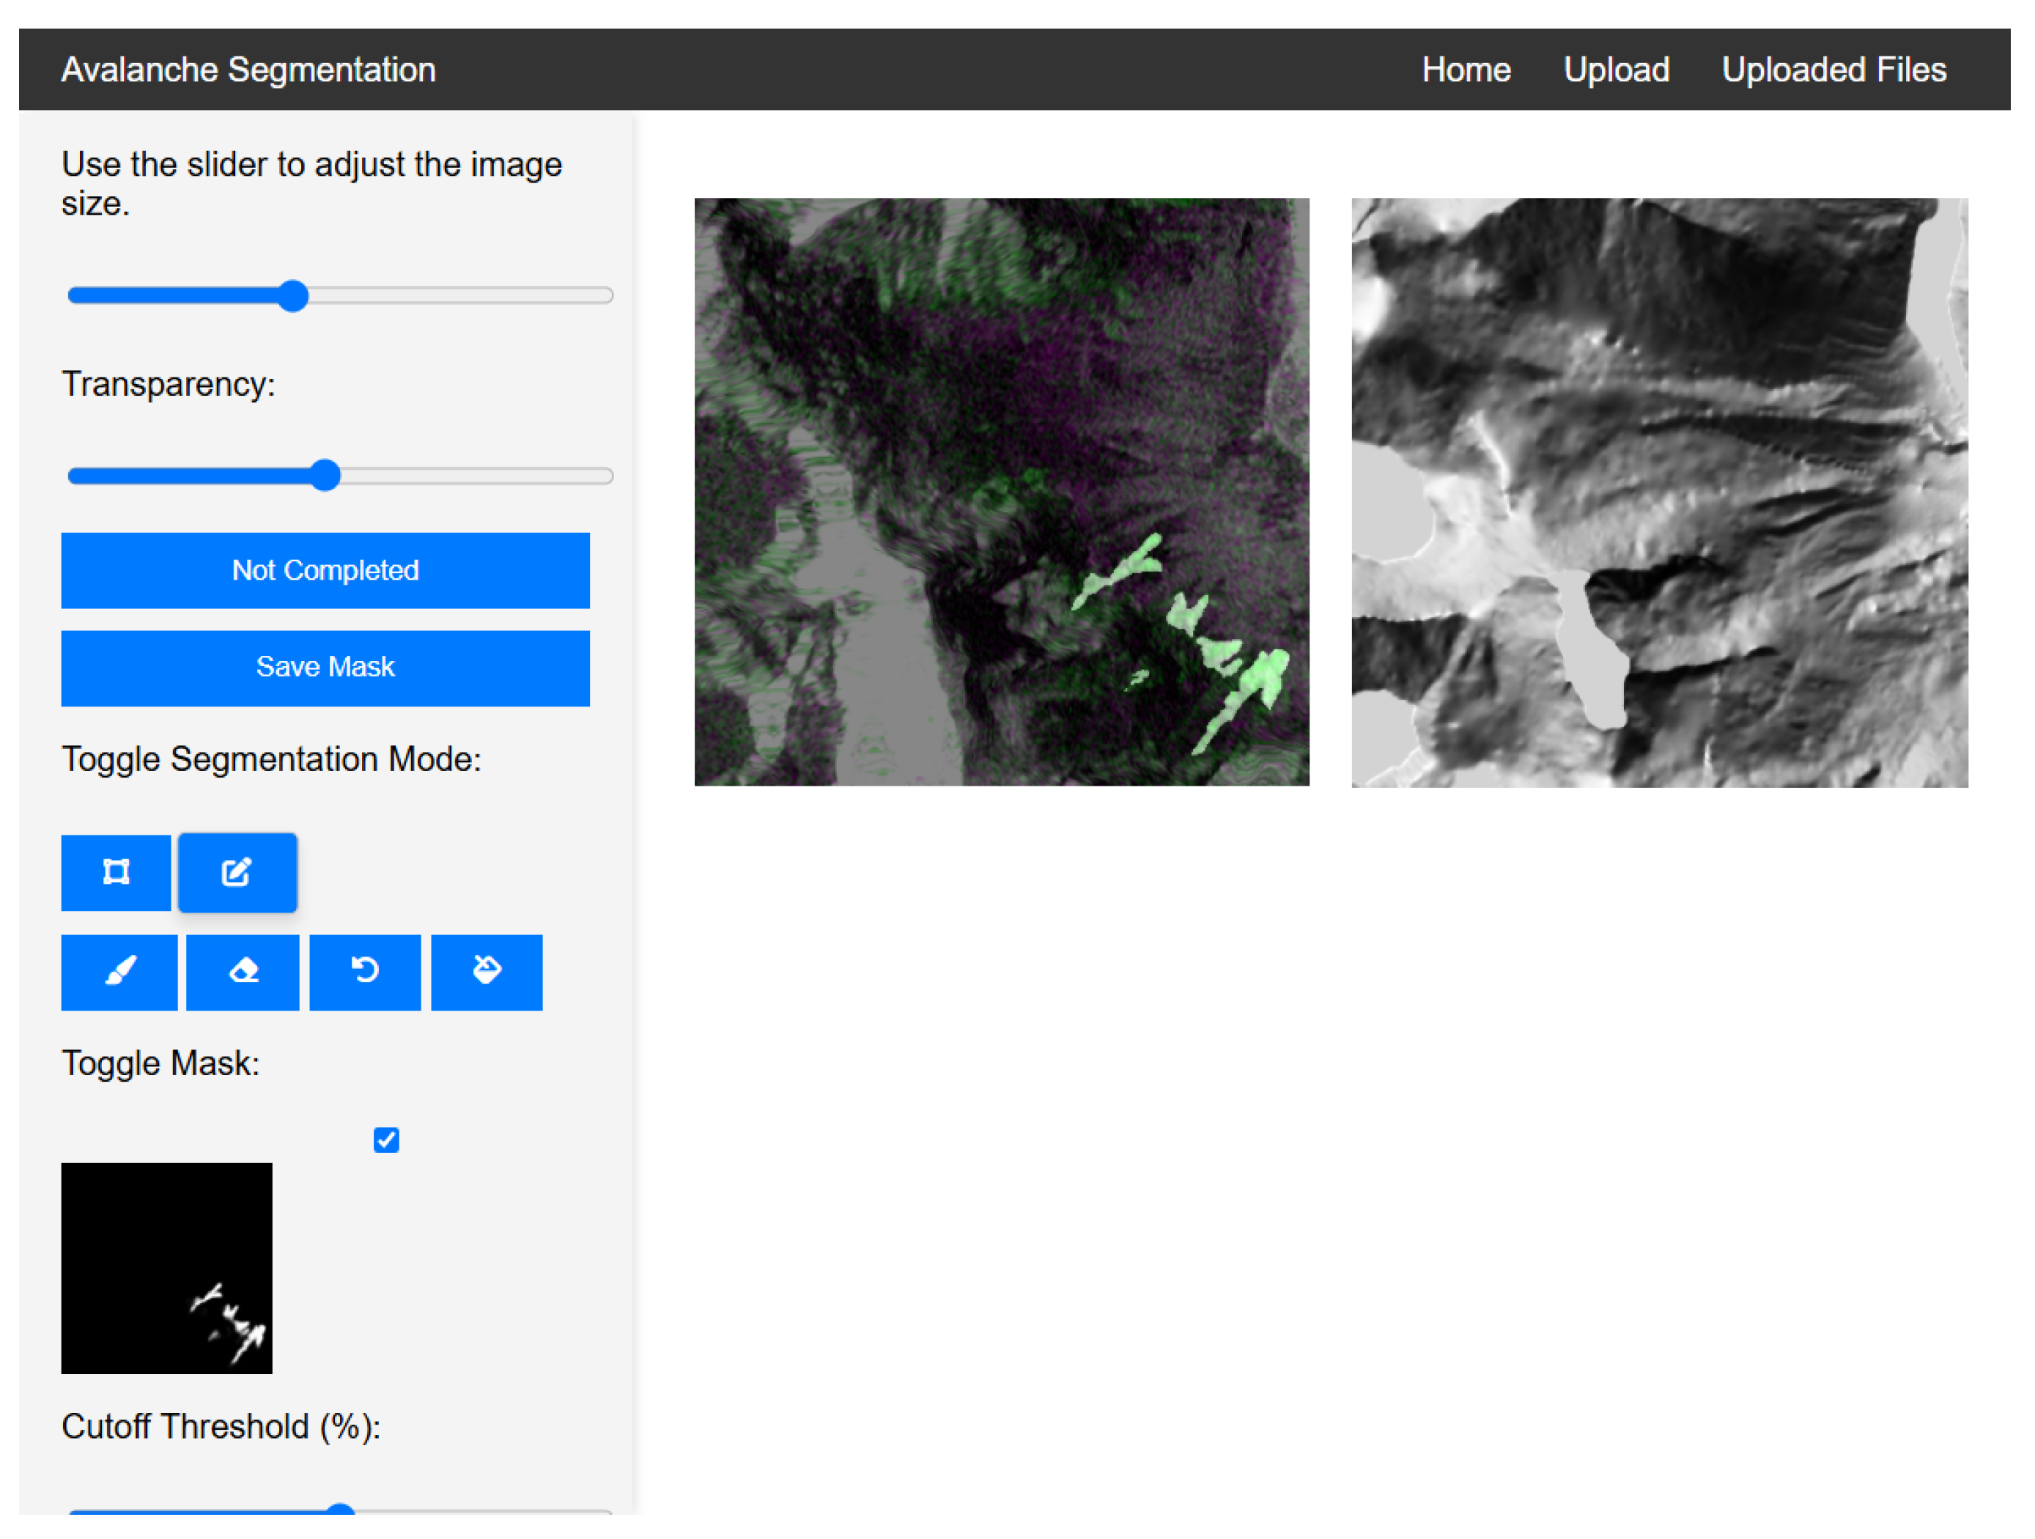Click the black-and-white mask preview thumbnail

166,1268
